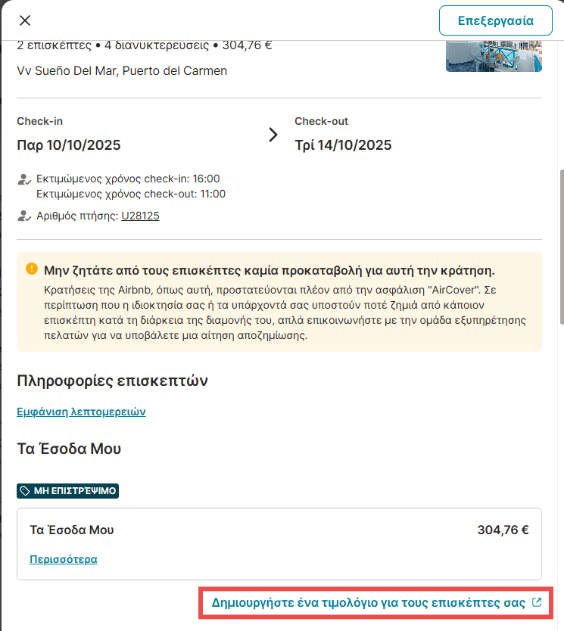564x631 pixels.
Task: Show guest details via Εμφάνιση λεπτομερειών
Action: coord(81,412)
